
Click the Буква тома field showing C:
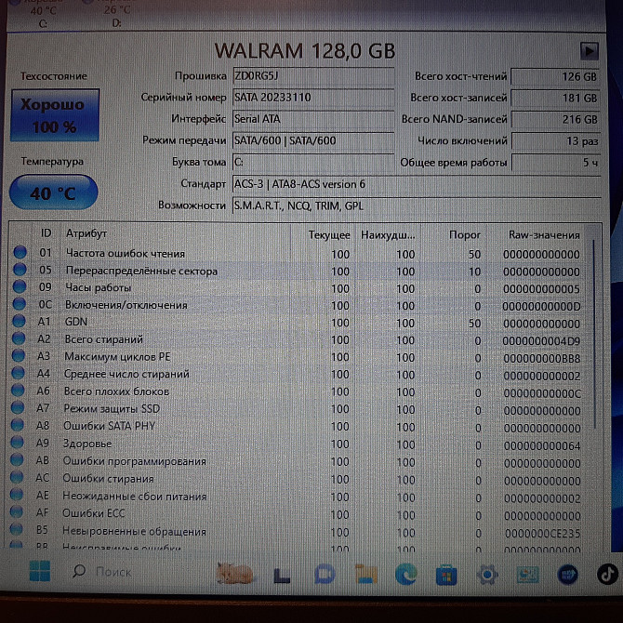tap(313, 162)
